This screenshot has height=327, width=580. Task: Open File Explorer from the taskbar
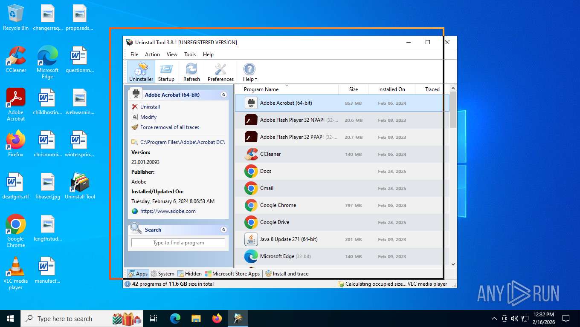196,318
